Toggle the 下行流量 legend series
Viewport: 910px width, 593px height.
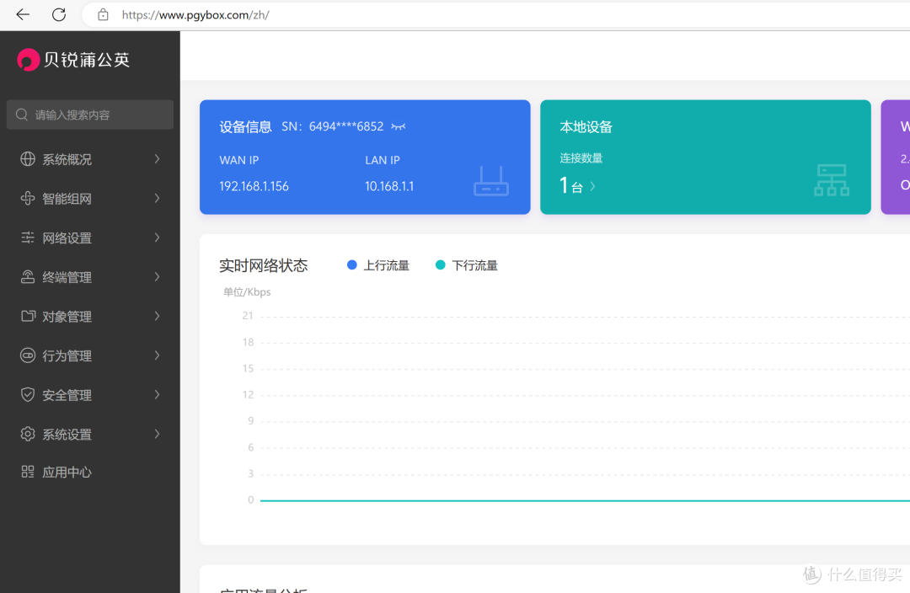pos(467,265)
